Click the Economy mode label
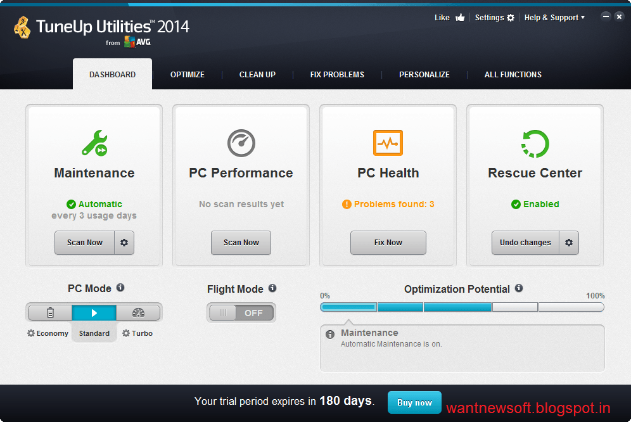The width and height of the screenshot is (631, 422). (x=53, y=333)
